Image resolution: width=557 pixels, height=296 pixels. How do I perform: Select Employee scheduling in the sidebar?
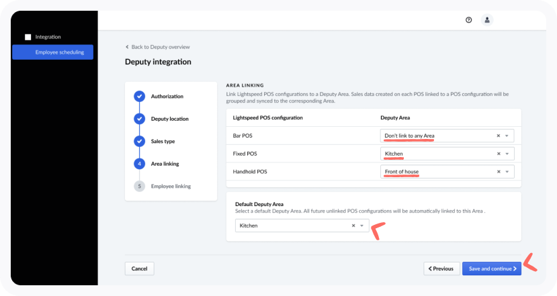53,52
